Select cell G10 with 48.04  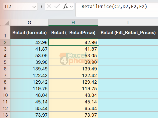coord(29,95)
